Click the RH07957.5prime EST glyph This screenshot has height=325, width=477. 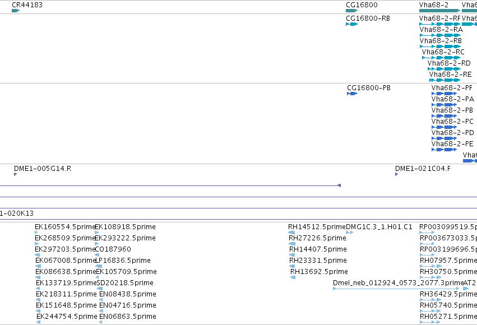tap(431, 266)
